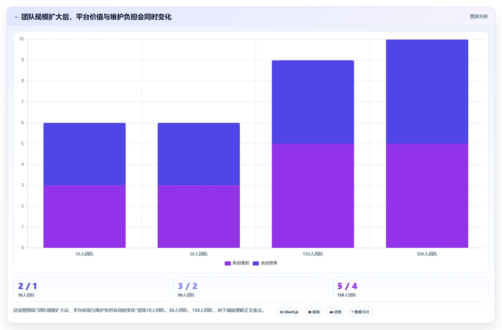The height and width of the screenshot is (330, 502).
Task: Click the blue bar segment for 50人团队
Action: [x=199, y=154]
